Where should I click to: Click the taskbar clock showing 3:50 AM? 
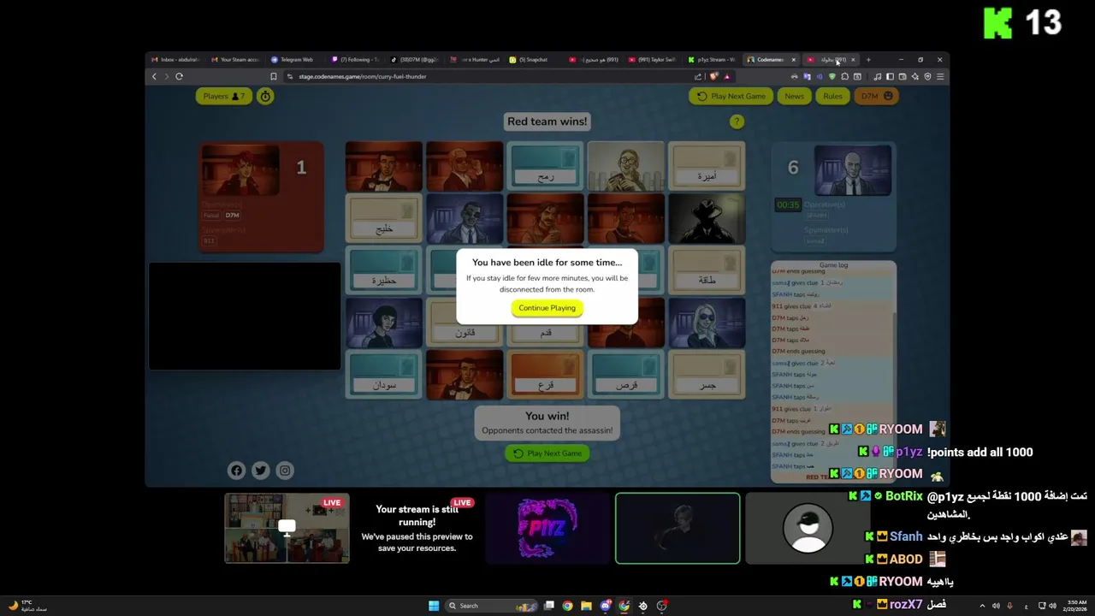(1076, 606)
